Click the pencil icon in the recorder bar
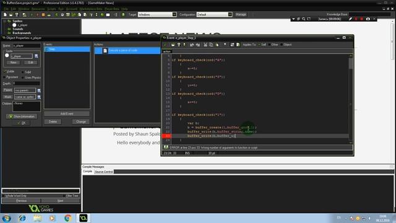Screen dimensions: 396x223 click(350, 19)
